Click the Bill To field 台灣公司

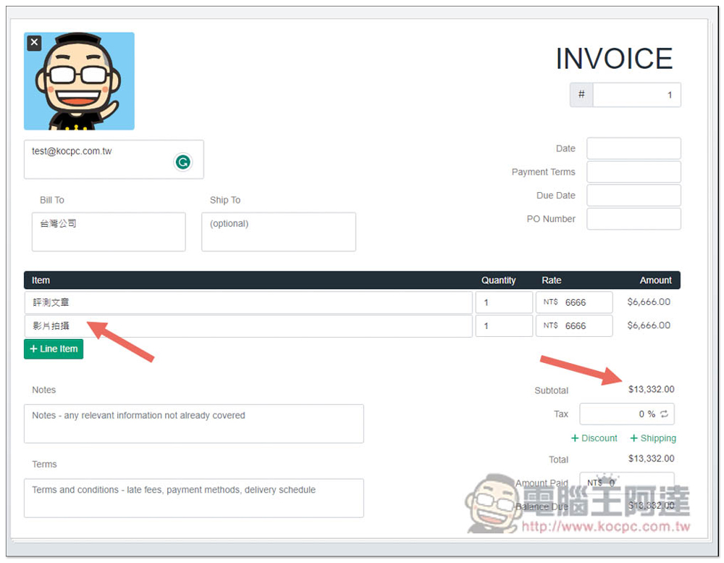tap(109, 232)
